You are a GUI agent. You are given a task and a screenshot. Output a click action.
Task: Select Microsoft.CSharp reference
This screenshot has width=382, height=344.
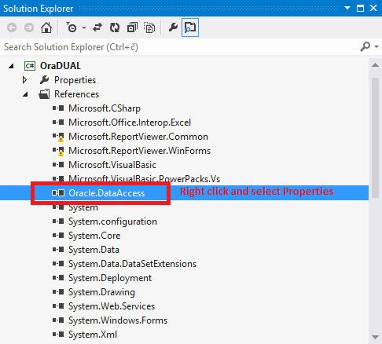105,108
